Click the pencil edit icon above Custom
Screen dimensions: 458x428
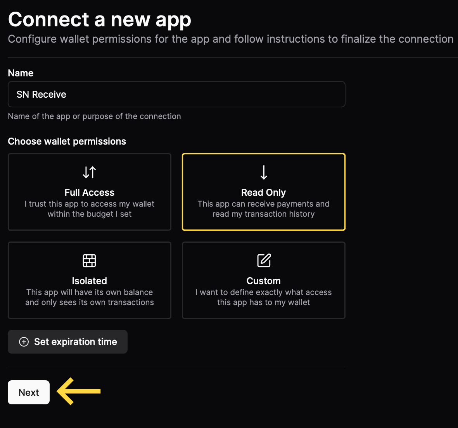click(x=264, y=261)
